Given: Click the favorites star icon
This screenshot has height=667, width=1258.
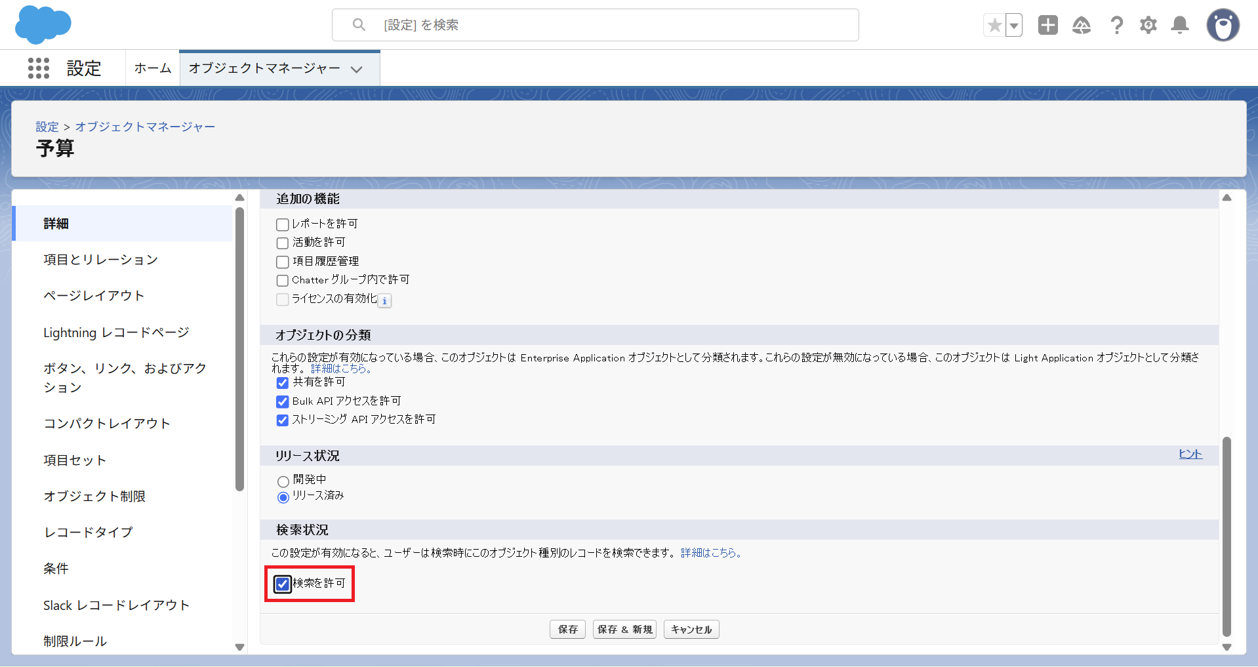Looking at the screenshot, I should [x=994, y=26].
